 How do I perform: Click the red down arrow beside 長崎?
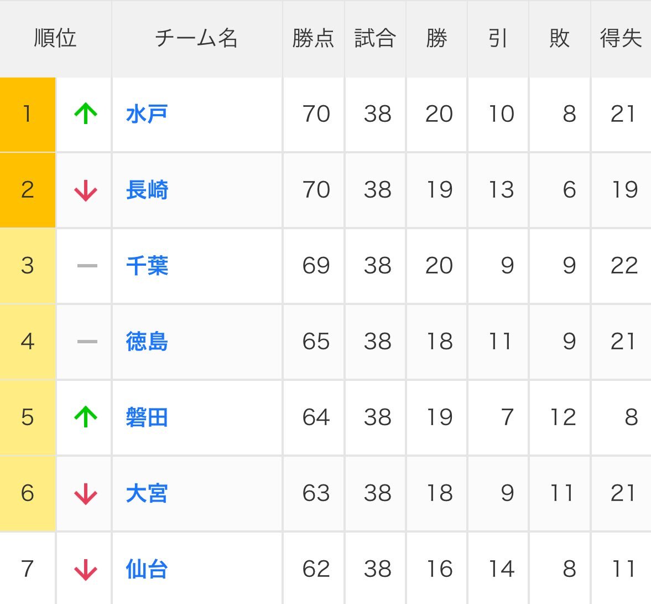[84, 190]
